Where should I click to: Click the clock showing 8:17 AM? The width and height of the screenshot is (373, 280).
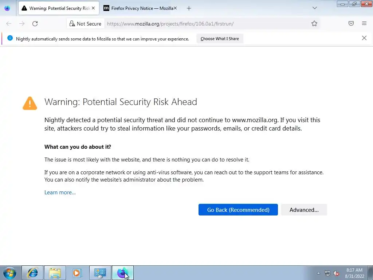[354, 273]
